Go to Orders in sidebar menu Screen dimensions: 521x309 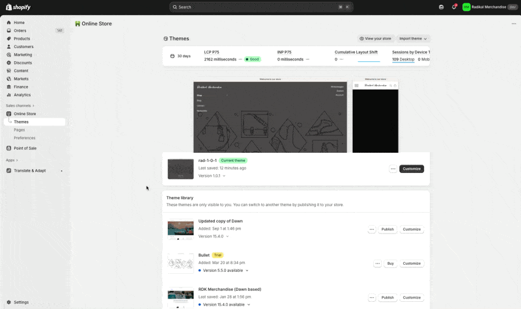coord(20,31)
